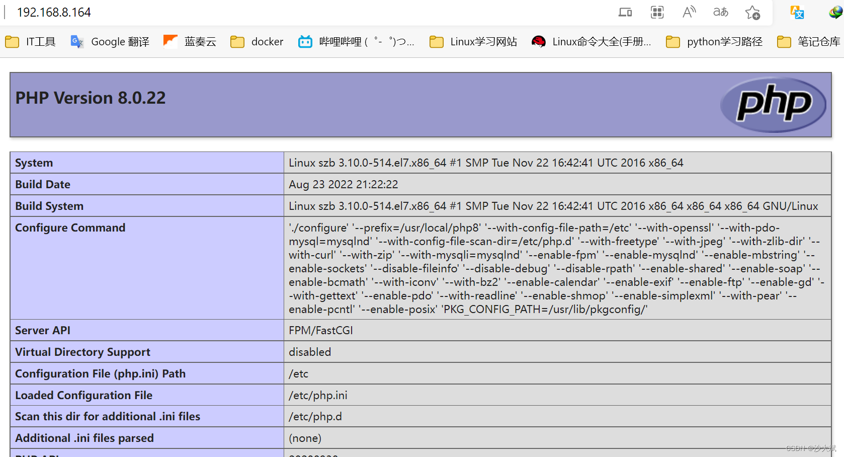844x457 pixels.
Task: Open the globe extension icon at far right
Action: [835, 13]
